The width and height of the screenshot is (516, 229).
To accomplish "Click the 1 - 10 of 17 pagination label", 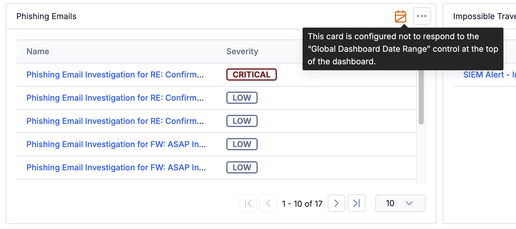I will (x=302, y=203).
